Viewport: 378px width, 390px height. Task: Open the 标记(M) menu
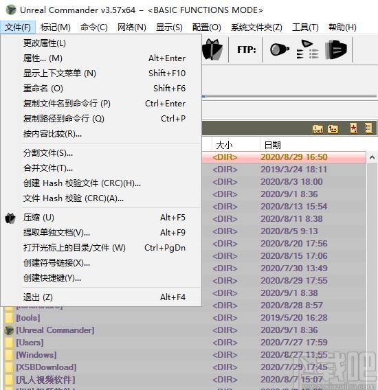tap(56, 27)
